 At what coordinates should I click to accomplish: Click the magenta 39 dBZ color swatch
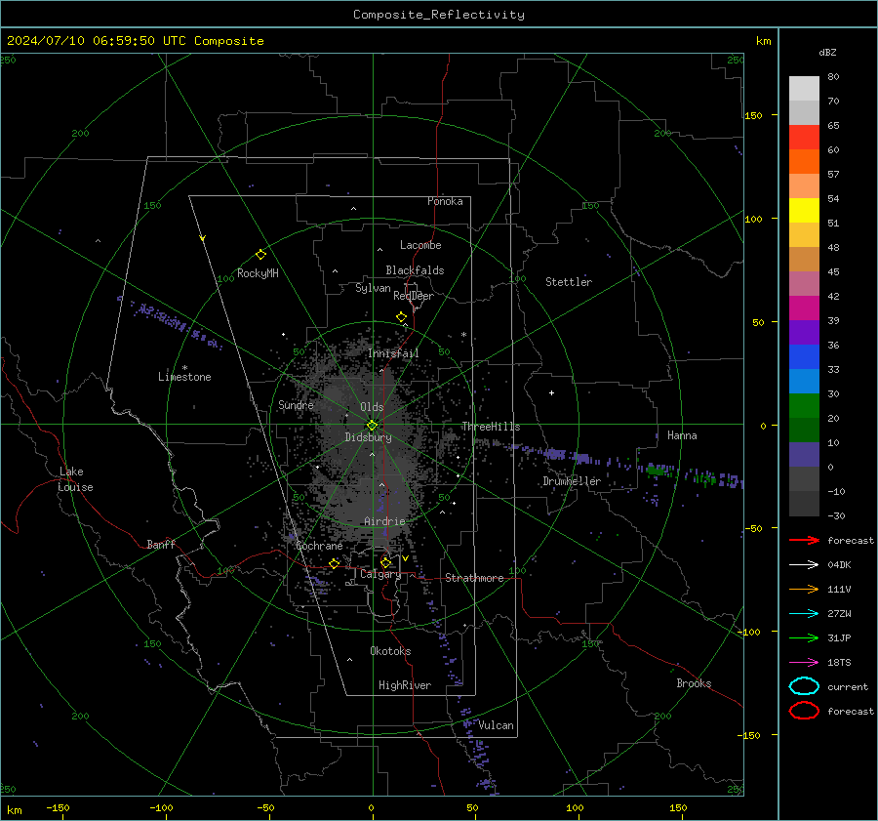804,308
